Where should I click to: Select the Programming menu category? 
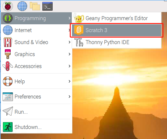pos(37,18)
